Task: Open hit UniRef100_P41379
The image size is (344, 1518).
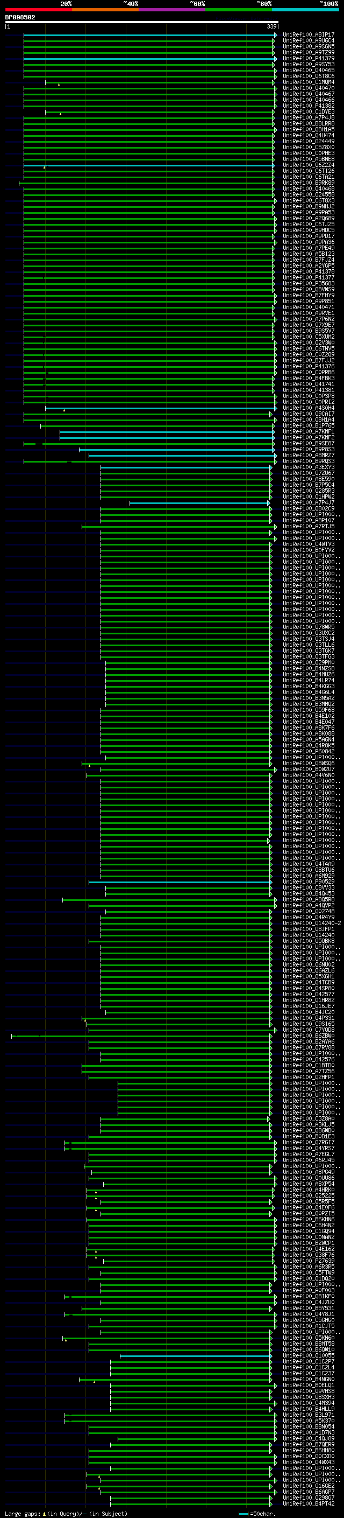Action: click(x=308, y=58)
